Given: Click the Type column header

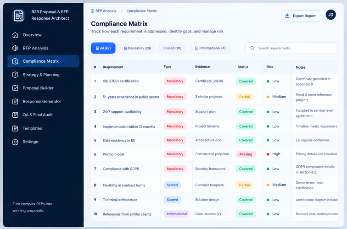Looking at the screenshot, I should click(x=167, y=66).
